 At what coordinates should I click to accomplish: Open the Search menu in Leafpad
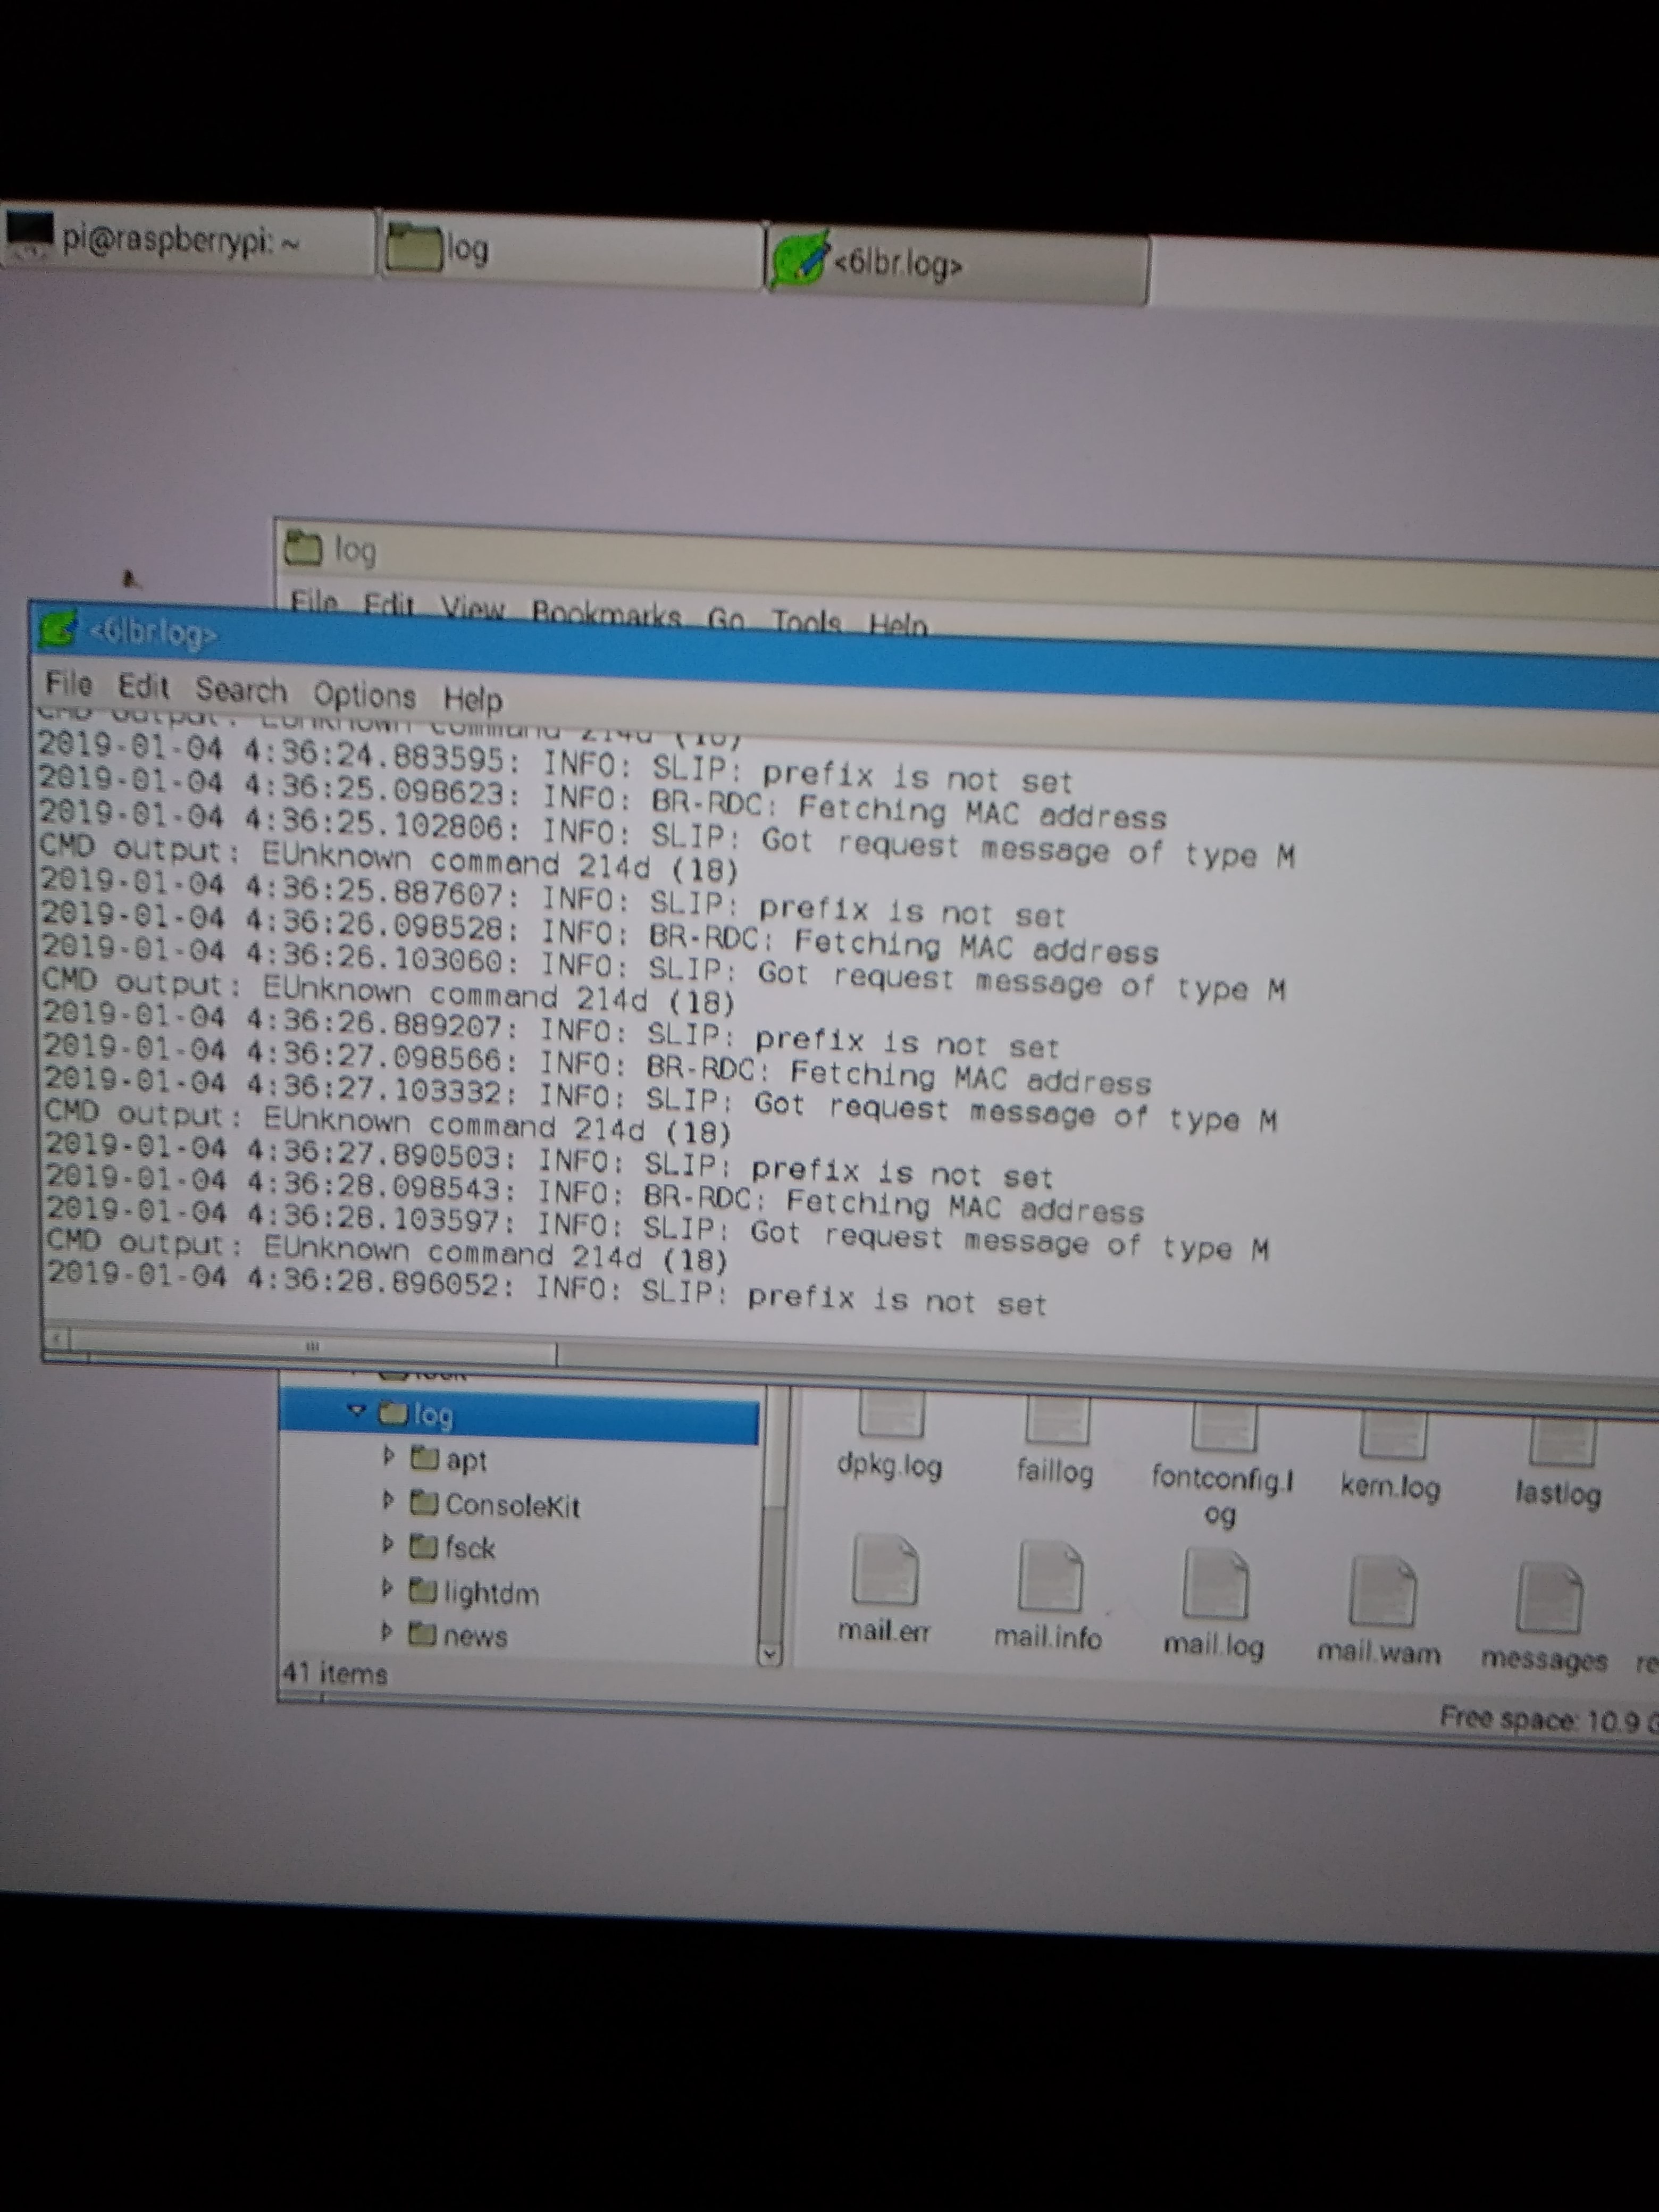pos(241,690)
